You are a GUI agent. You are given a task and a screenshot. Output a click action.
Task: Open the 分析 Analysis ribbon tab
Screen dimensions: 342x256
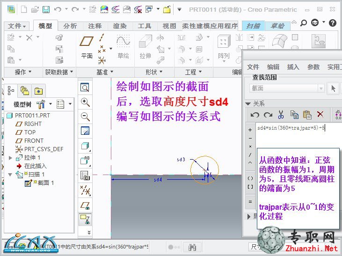click(70, 26)
